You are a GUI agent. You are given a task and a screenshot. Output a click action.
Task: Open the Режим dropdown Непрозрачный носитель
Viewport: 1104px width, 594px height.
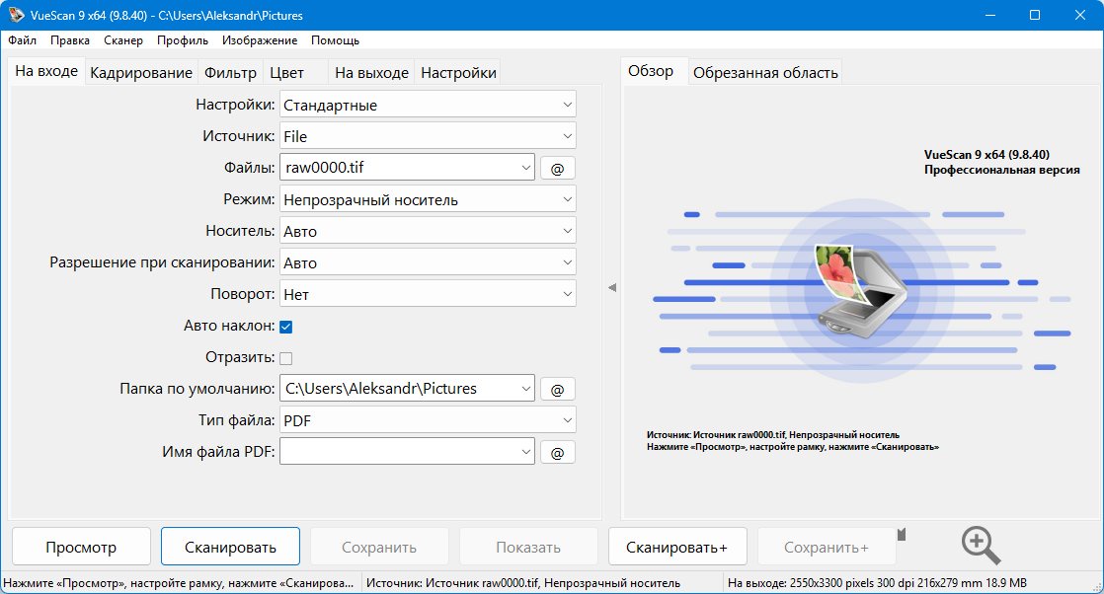click(428, 200)
